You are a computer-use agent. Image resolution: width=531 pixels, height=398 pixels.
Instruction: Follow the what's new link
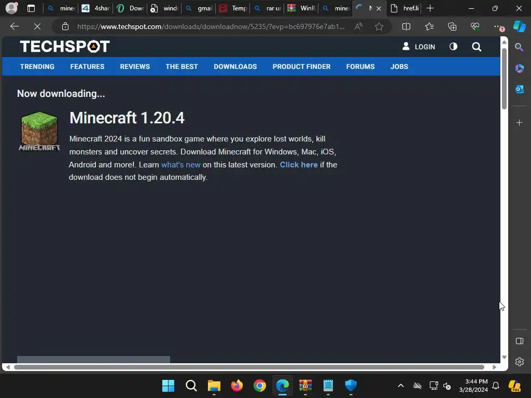pos(181,165)
